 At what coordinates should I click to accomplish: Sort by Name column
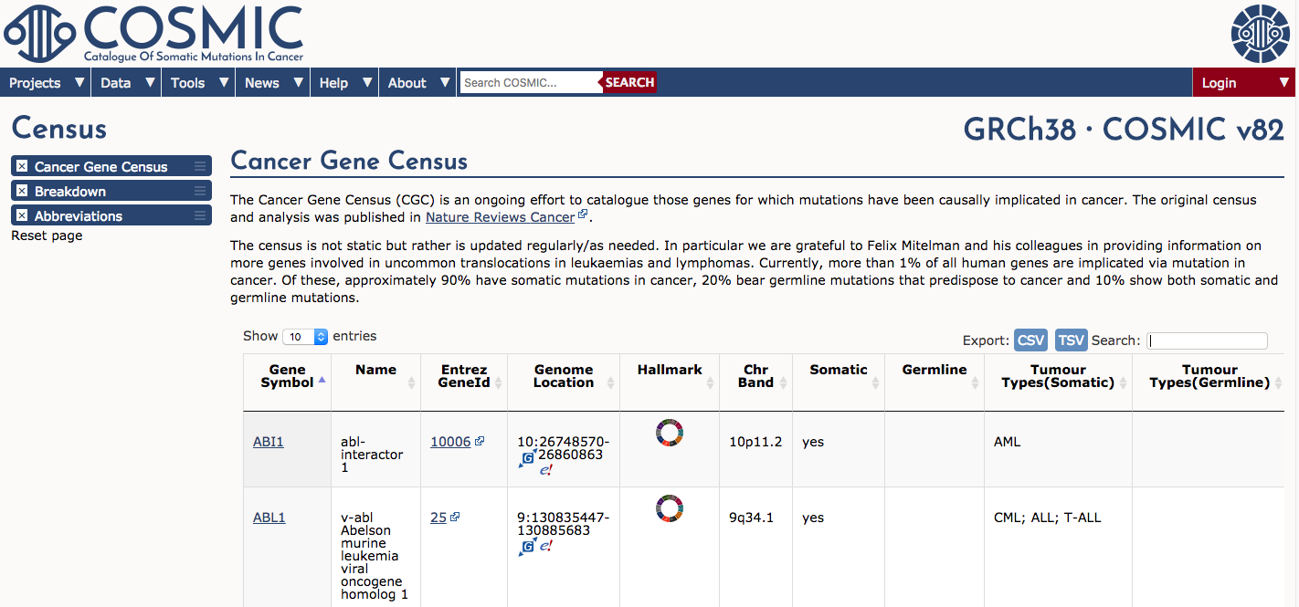(375, 382)
